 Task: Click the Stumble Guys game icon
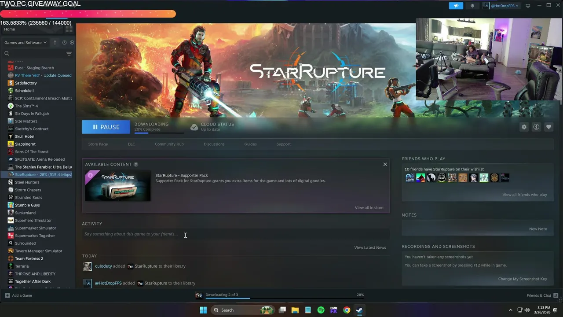point(11,205)
